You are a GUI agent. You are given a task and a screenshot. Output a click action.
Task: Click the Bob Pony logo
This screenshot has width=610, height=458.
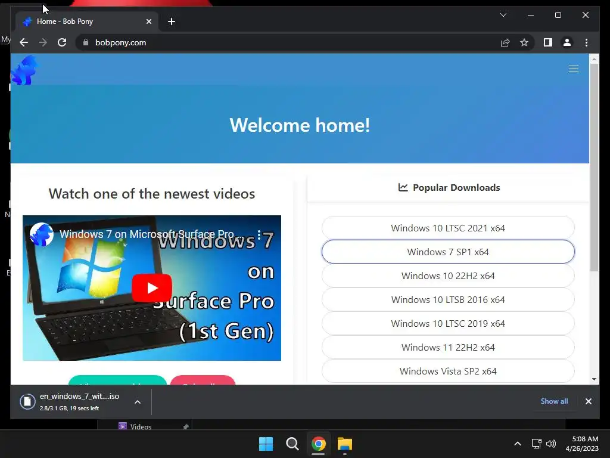point(25,70)
